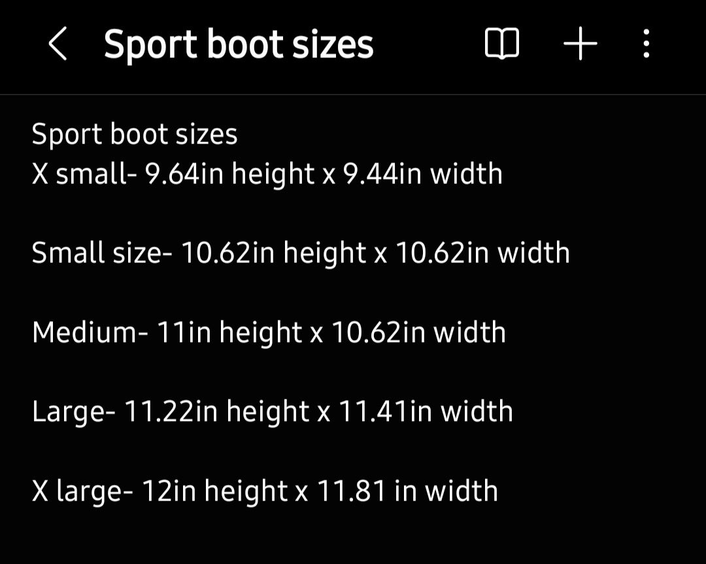Tap the "12in" height value
Screen dimensions: 706x564
(169, 491)
